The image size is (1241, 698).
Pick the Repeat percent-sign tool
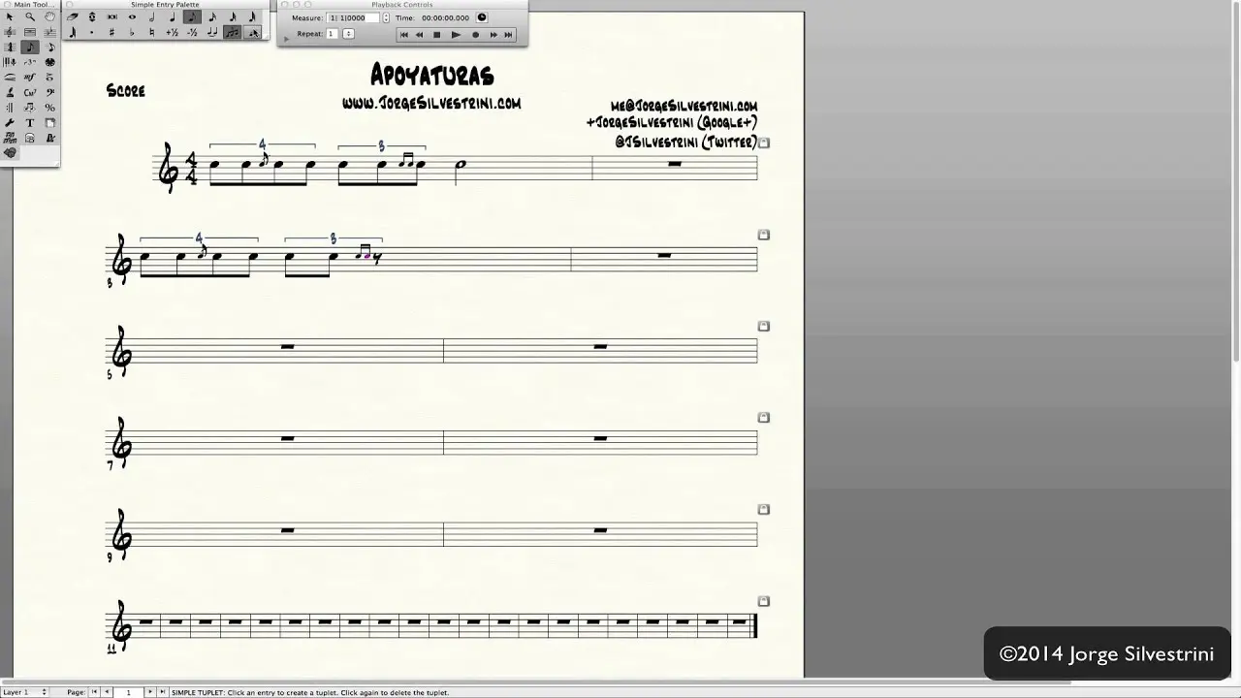click(x=49, y=108)
